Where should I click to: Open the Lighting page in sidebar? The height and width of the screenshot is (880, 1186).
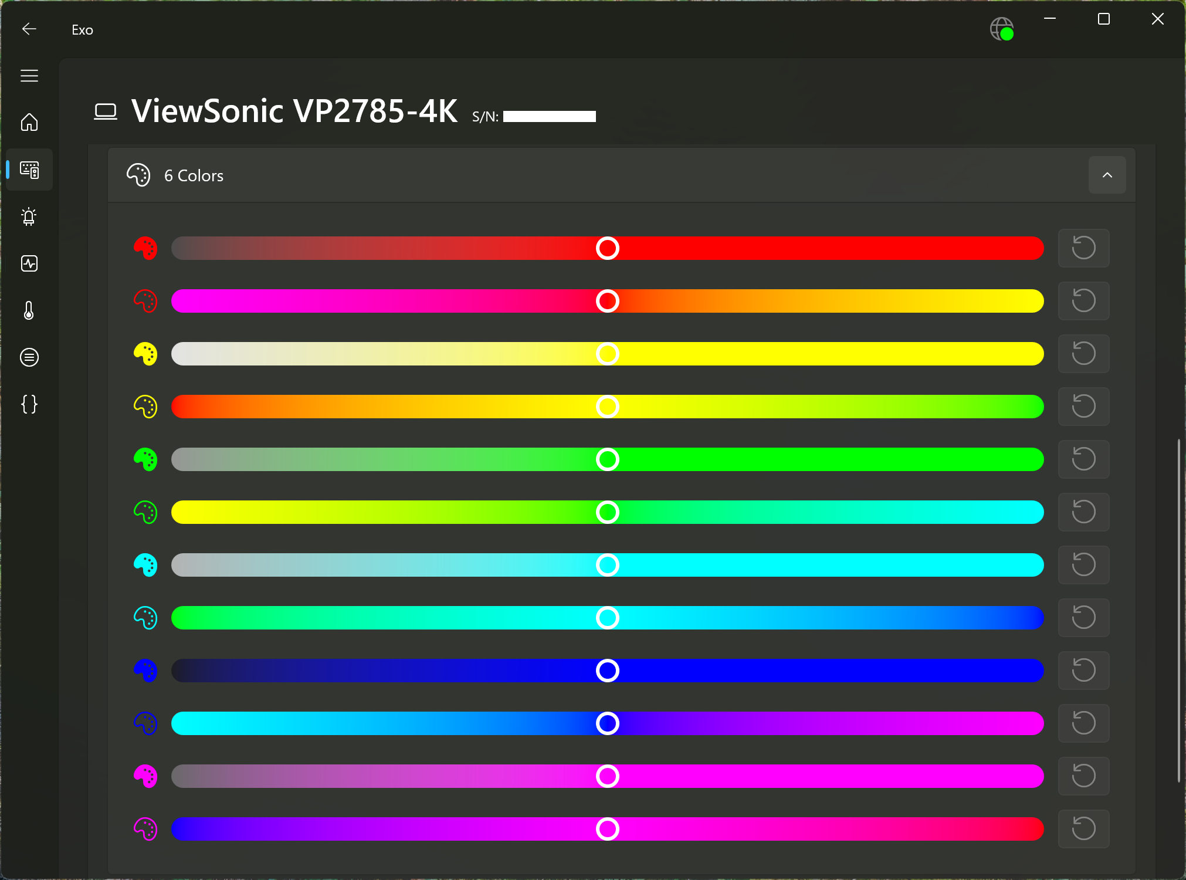point(29,216)
